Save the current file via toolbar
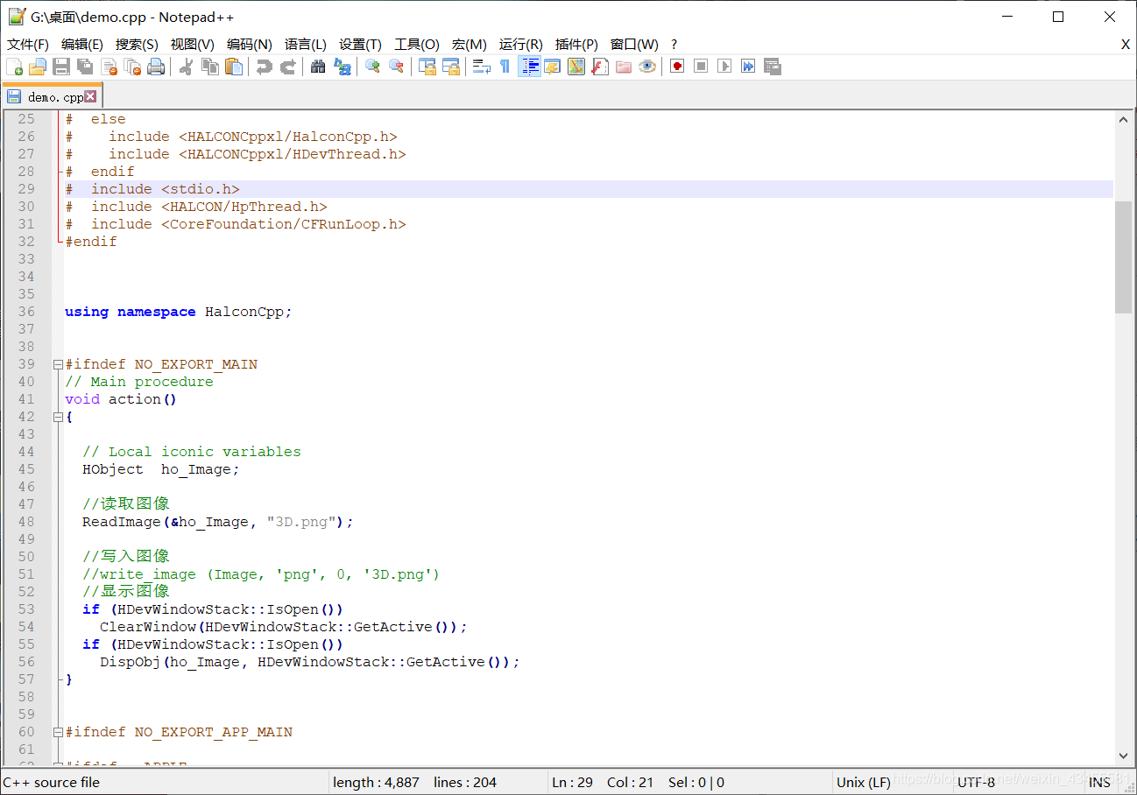 (61, 67)
